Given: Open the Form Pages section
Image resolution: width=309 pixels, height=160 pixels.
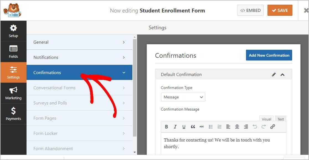Looking at the screenshot, I should (79, 118).
